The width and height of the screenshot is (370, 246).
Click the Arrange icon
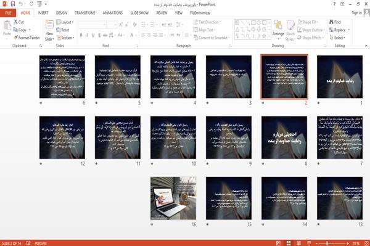(278, 25)
